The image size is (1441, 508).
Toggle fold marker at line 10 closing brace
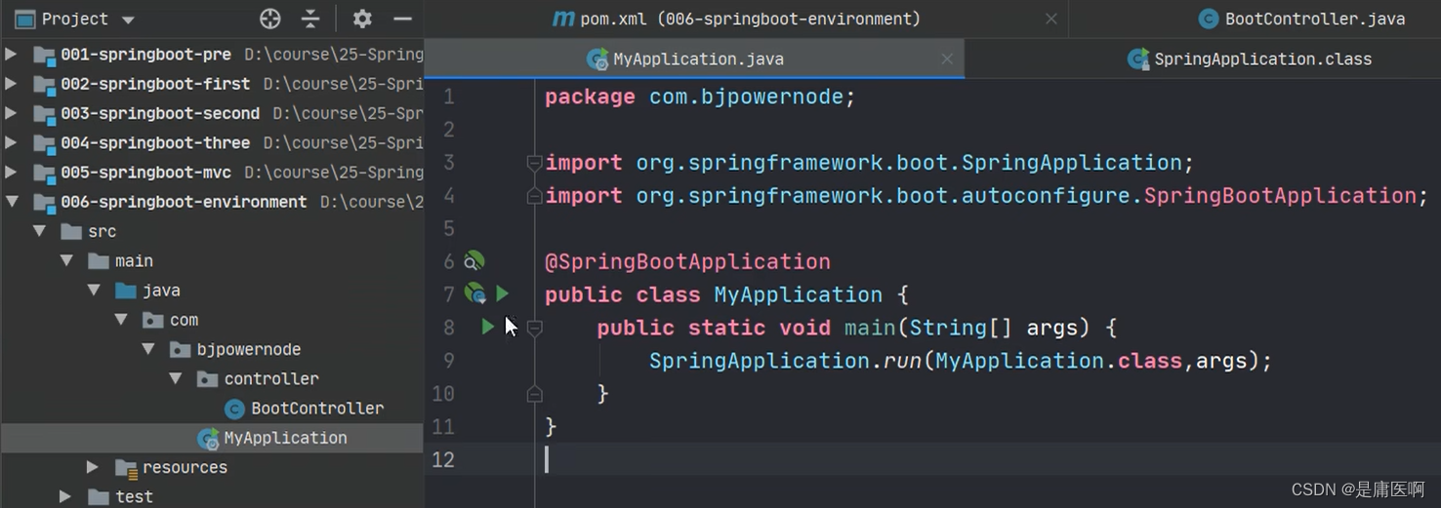[x=534, y=394]
